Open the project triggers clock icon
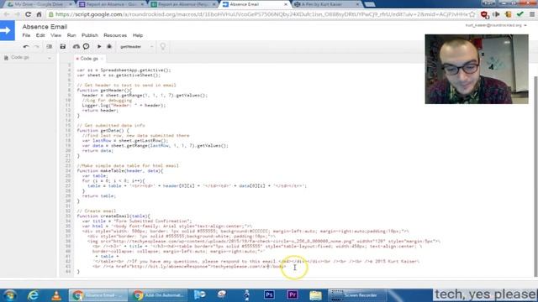The image size is (538, 302). pyautogui.click(x=86, y=46)
